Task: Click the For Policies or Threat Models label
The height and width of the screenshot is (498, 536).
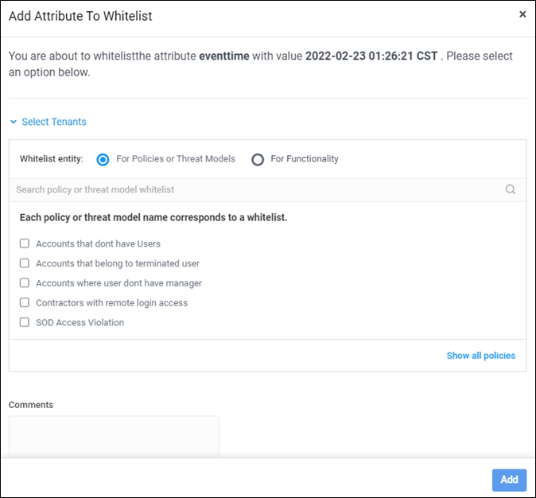Action: [176, 158]
